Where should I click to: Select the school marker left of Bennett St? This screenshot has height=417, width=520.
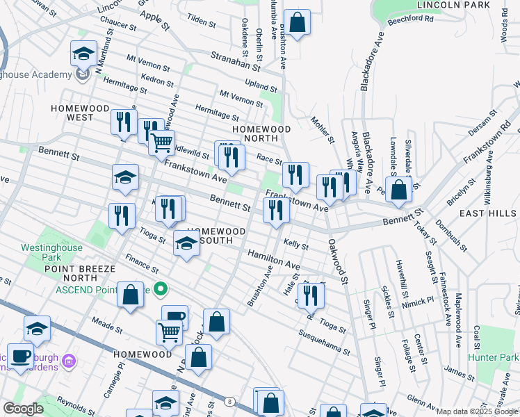tap(125, 178)
